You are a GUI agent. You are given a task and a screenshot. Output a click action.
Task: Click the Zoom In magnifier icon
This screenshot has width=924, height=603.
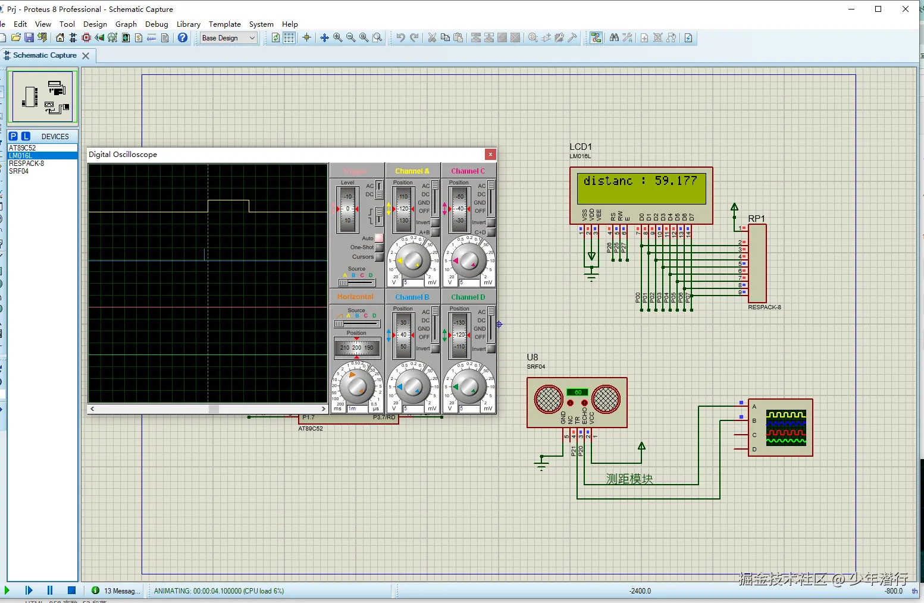[x=337, y=38]
